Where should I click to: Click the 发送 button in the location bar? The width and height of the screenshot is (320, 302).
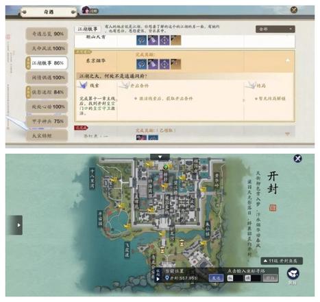pos(216,278)
